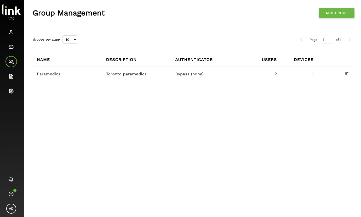Open the document reports icon in sidebar
Screen dimensions: 361x217
click(x=11, y=76)
